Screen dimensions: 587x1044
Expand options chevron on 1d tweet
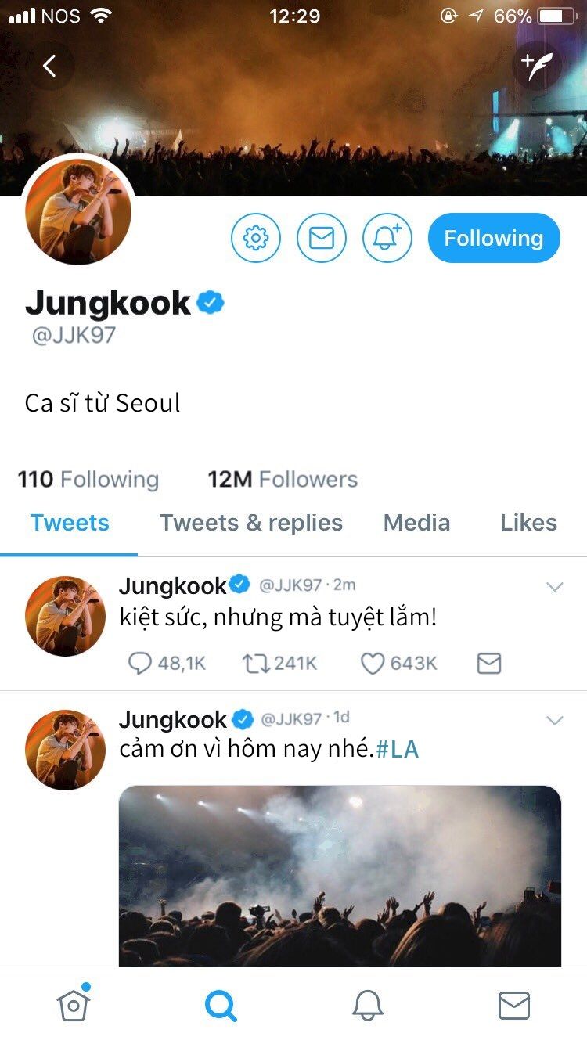(x=555, y=720)
